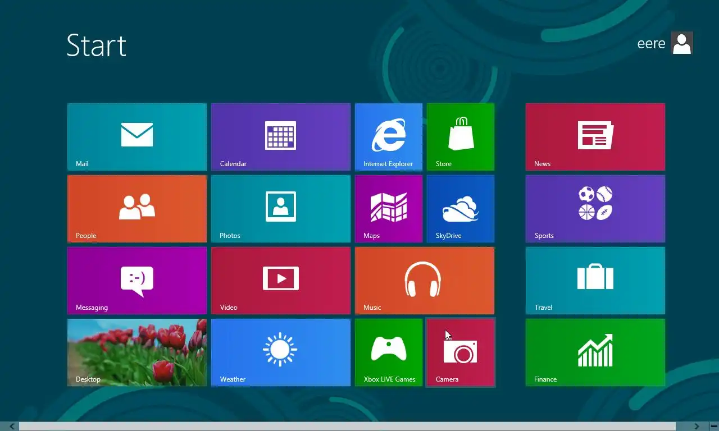
Task: Click the scrollbar right arrow
Action: click(697, 427)
